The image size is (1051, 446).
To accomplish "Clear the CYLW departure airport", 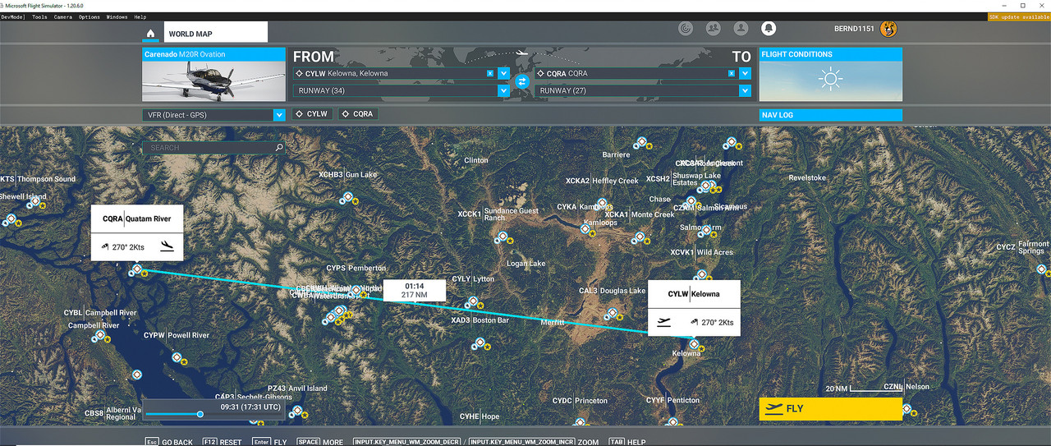I will [490, 73].
